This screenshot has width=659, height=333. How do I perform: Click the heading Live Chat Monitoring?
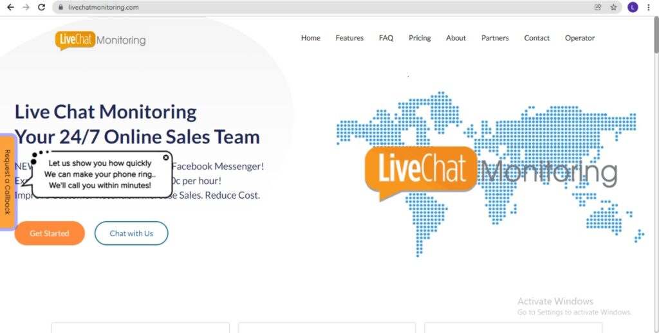point(106,112)
